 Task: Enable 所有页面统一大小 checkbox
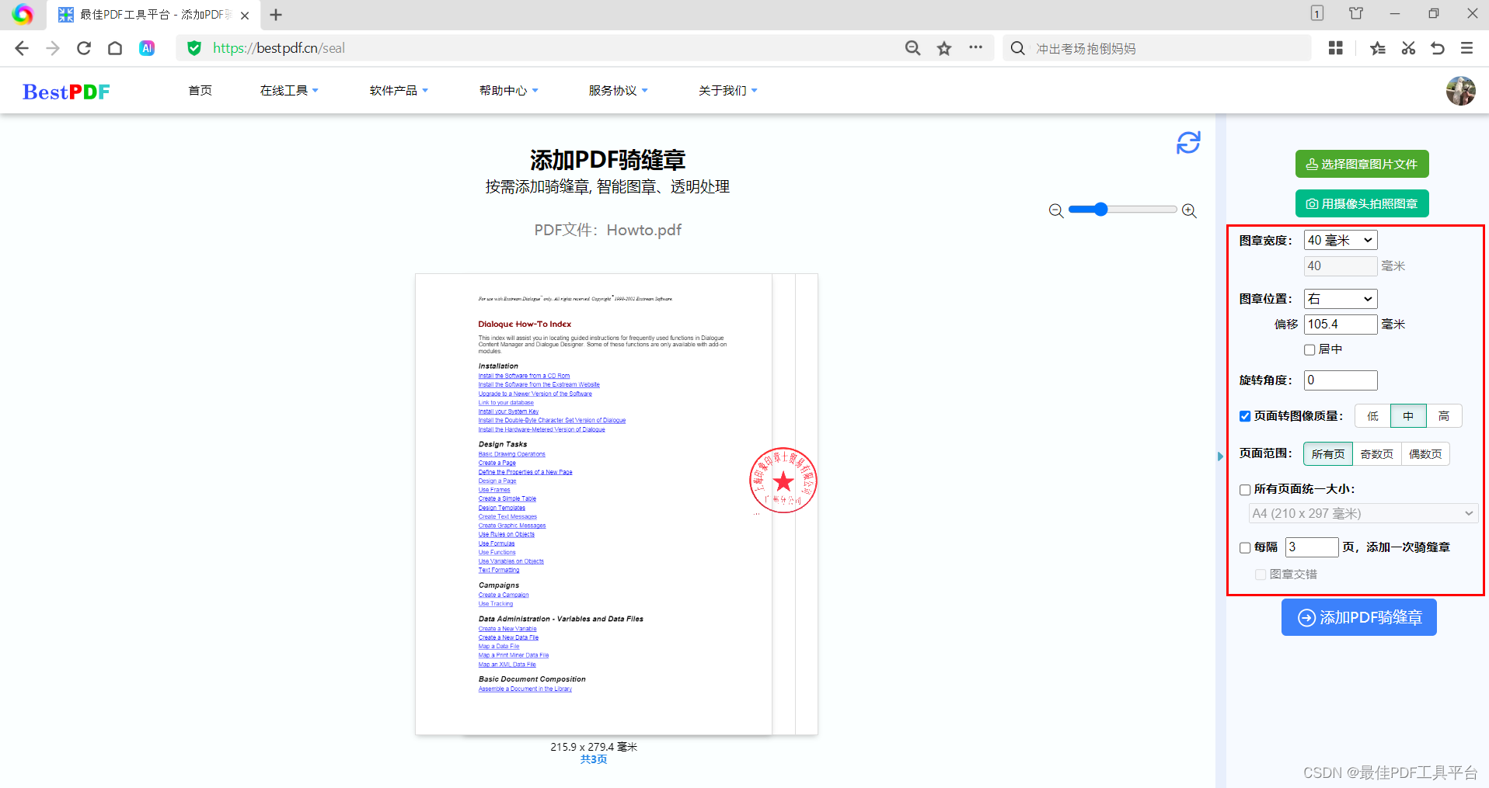coord(1245,490)
